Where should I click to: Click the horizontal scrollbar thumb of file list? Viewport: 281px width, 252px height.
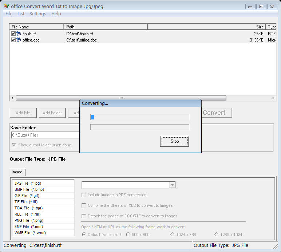(x=121, y=98)
